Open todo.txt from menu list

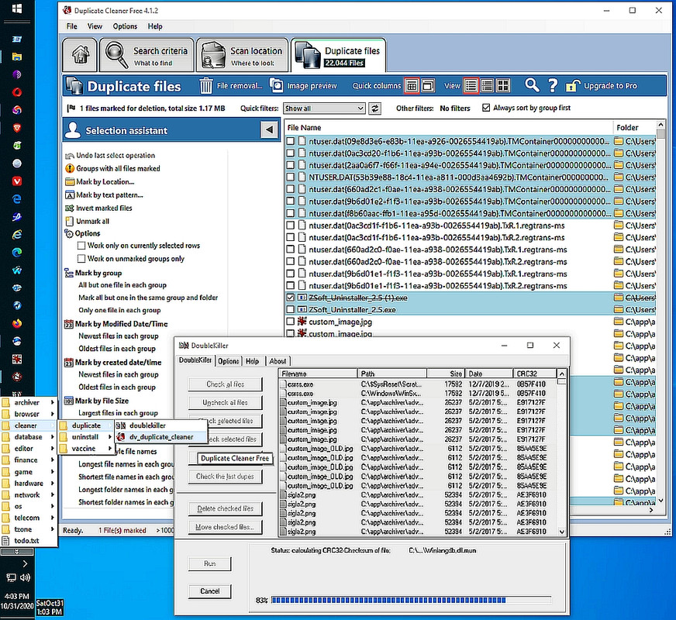[29, 541]
